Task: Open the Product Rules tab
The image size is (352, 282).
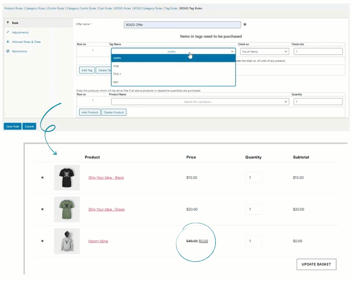Action: point(14,8)
